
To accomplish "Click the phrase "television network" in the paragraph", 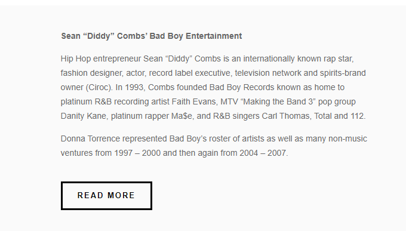I will click(268, 73).
